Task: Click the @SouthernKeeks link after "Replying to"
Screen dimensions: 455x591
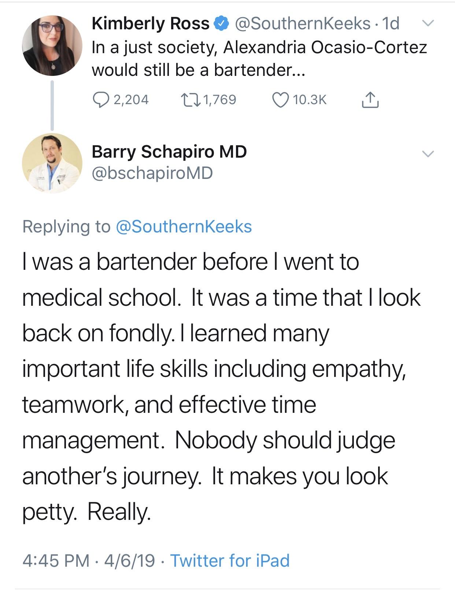Action: [184, 226]
